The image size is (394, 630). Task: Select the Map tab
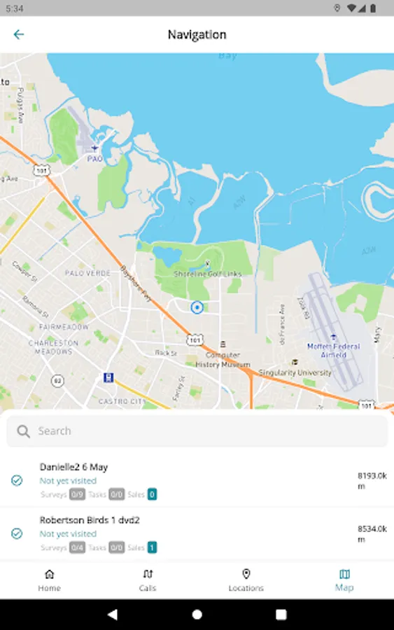click(x=344, y=580)
